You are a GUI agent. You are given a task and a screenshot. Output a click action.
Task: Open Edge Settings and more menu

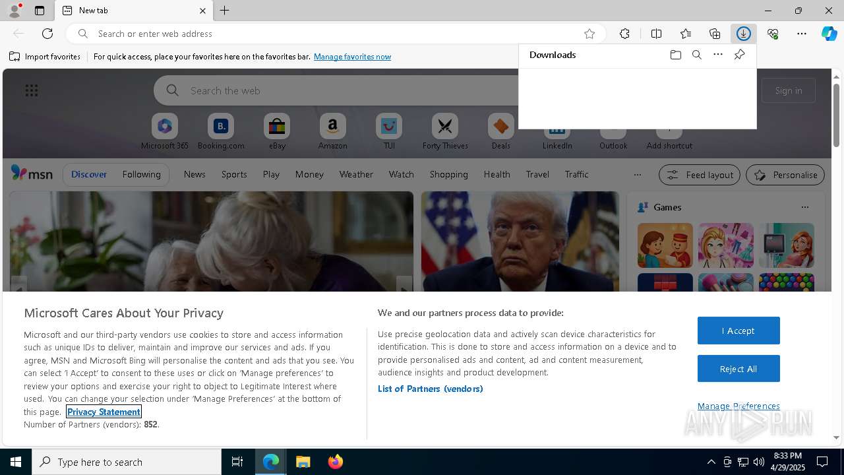[x=802, y=34]
